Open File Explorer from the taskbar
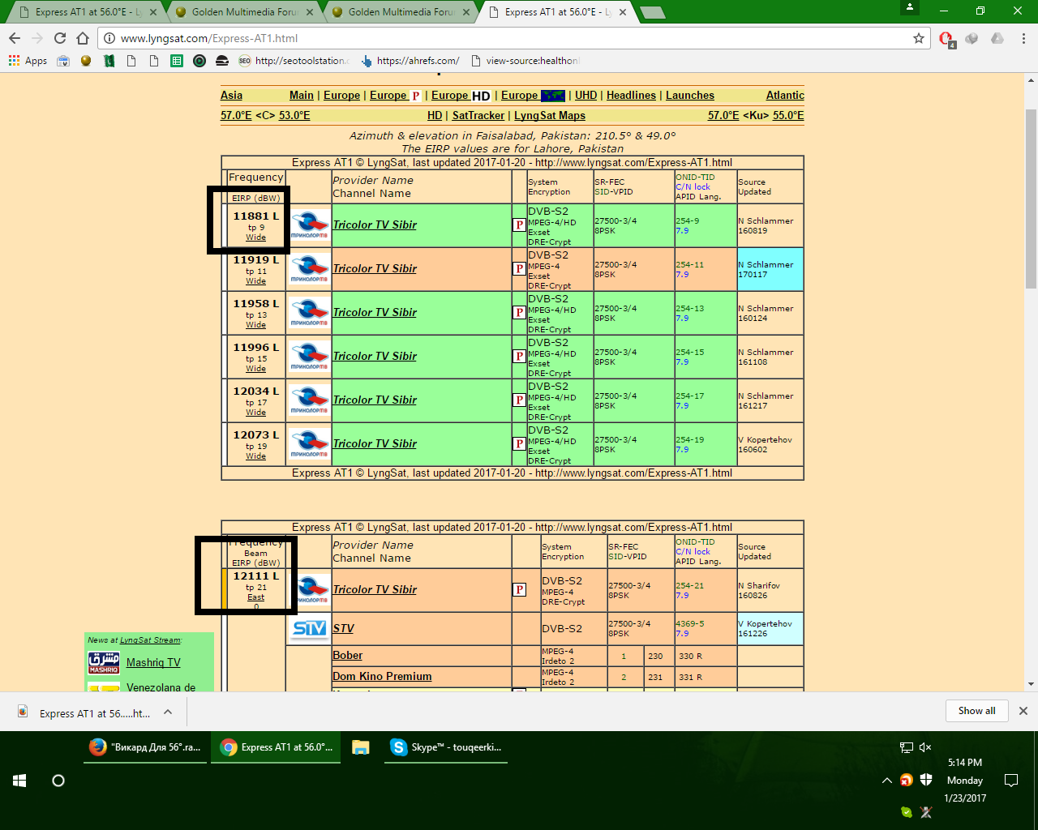This screenshot has width=1038, height=830. point(361,747)
